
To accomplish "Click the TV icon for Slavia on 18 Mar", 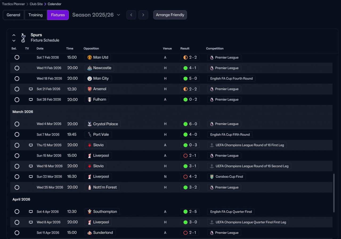I will (31, 166).
